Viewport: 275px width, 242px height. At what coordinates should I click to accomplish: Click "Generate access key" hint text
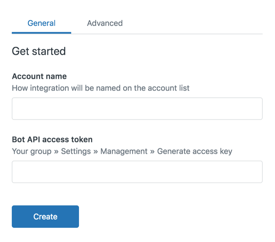(194, 151)
